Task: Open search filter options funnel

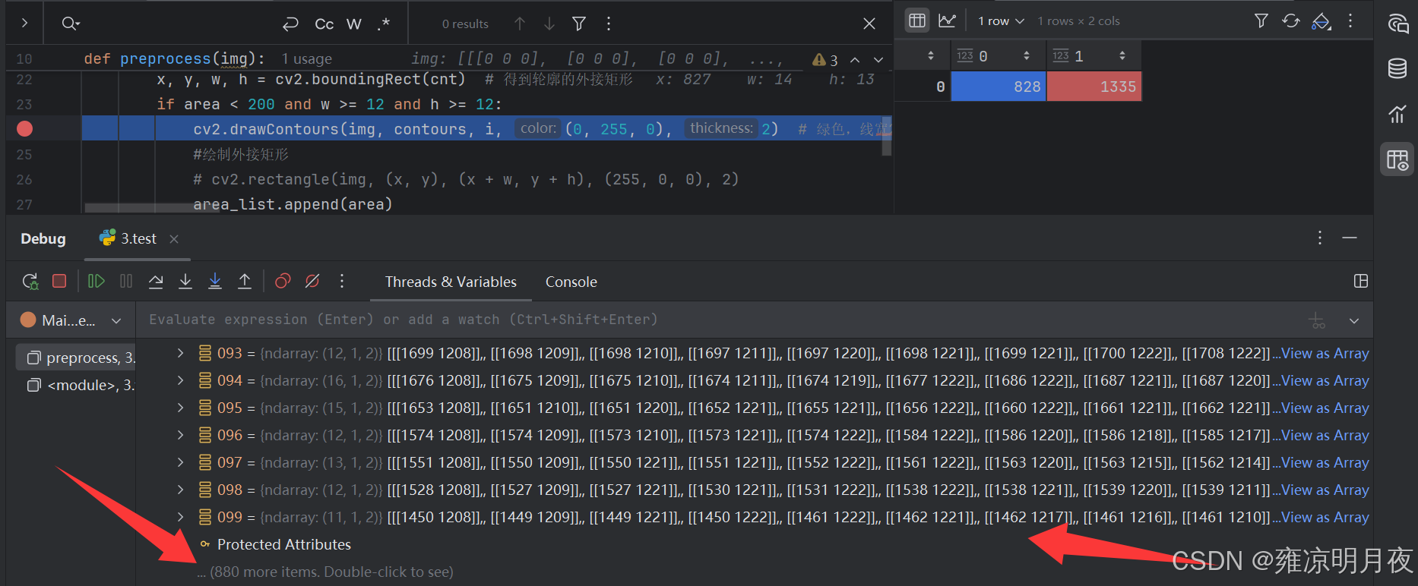Action: click(x=579, y=24)
